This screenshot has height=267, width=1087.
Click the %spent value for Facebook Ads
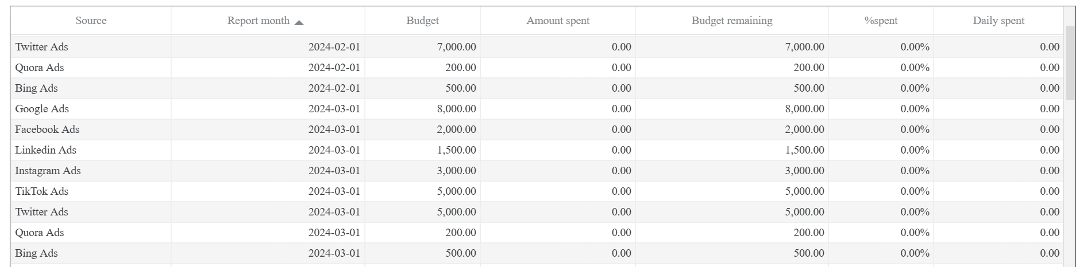click(x=915, y=129)
